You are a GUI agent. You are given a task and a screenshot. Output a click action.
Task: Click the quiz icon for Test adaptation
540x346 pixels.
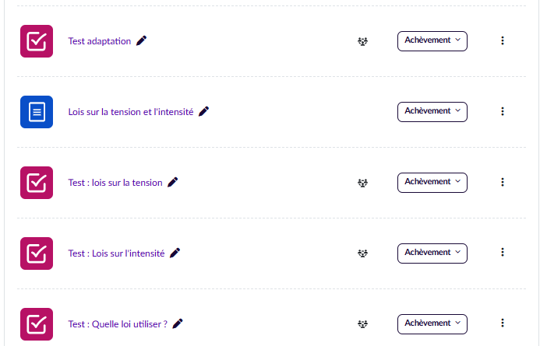tap(37, 41)
